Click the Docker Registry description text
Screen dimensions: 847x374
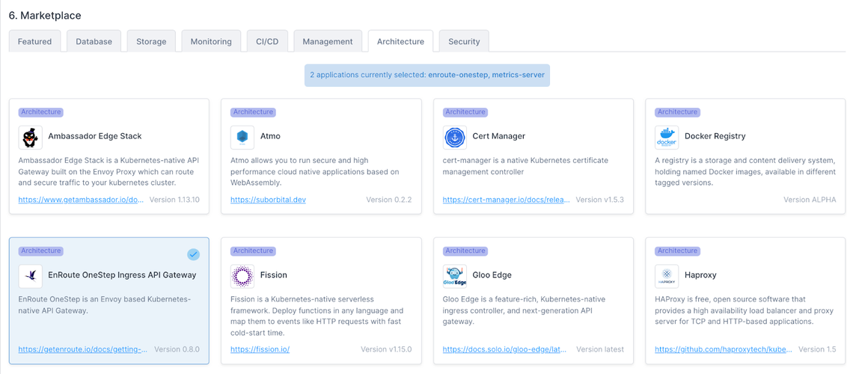[745, 171]
